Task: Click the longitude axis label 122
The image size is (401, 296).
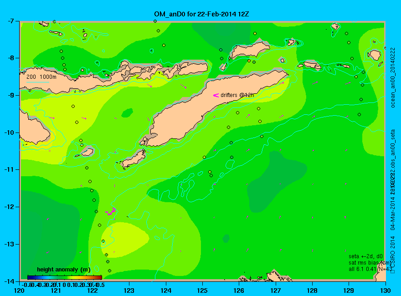Action: click(93, 291)
